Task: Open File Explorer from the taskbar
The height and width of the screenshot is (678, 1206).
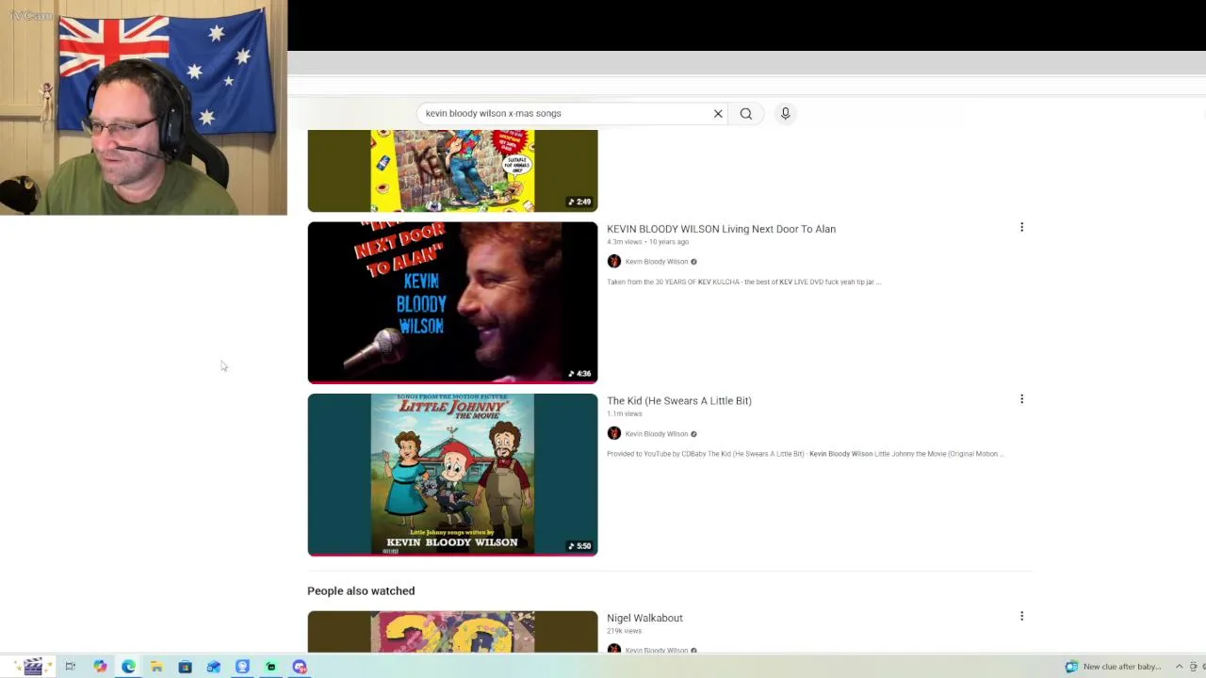Action: (x=156, y=667)
